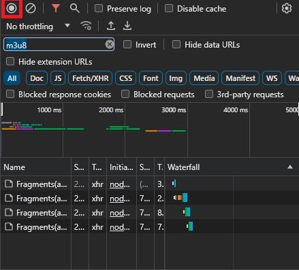Click the 2000 ms mark on the overview timeline
Image resolution: width=299 pixels, height=270 pixels.
pyautogui.click(x=111, y=110)
